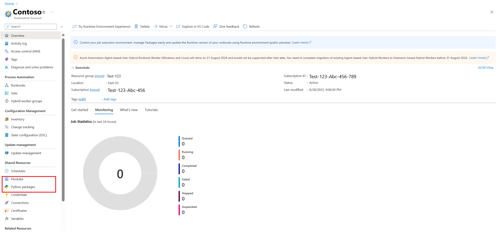Open the What's new tab
Image resolution: width=499 pixels, height=240 pixels.
129,110
